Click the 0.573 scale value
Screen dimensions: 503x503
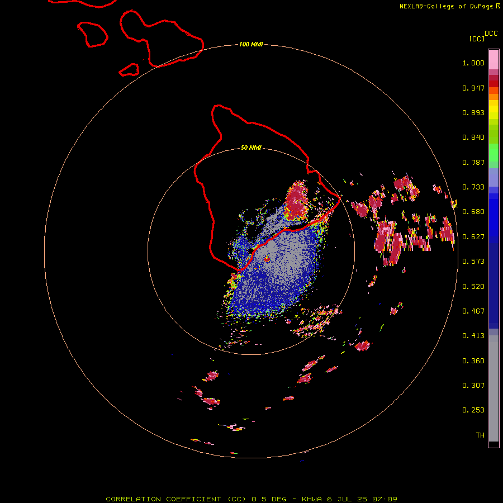pos(473,262)
